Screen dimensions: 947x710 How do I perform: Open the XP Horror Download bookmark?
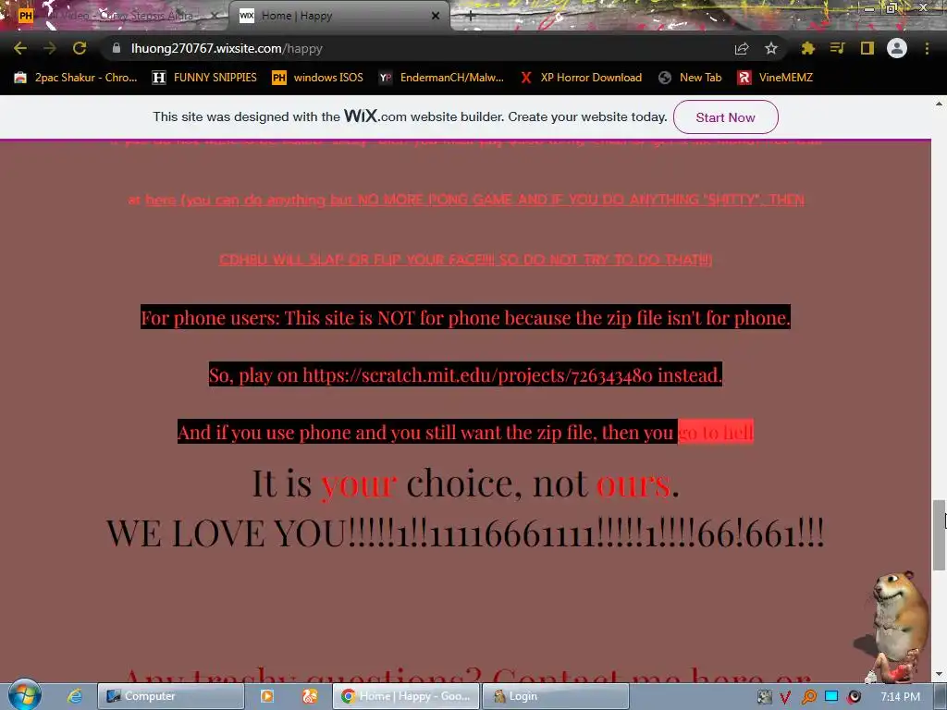click(581, 78)
